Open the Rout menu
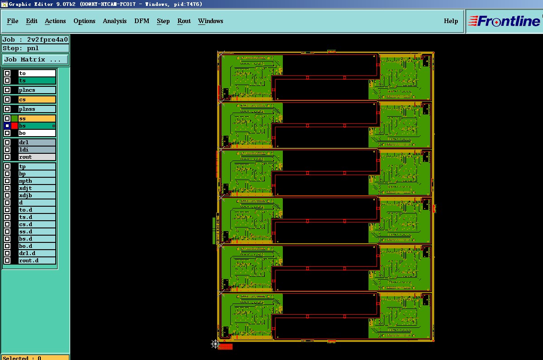This screenshot has width=543, height=360. tap(184, 21)
